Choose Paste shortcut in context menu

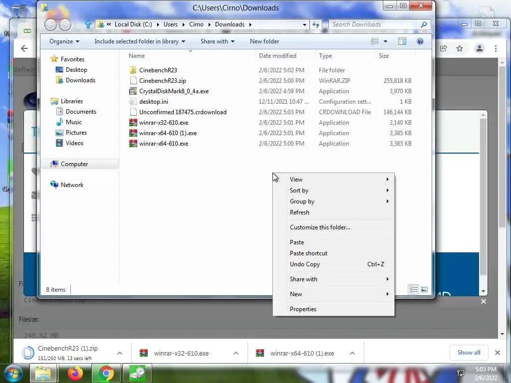coord(334,253)
